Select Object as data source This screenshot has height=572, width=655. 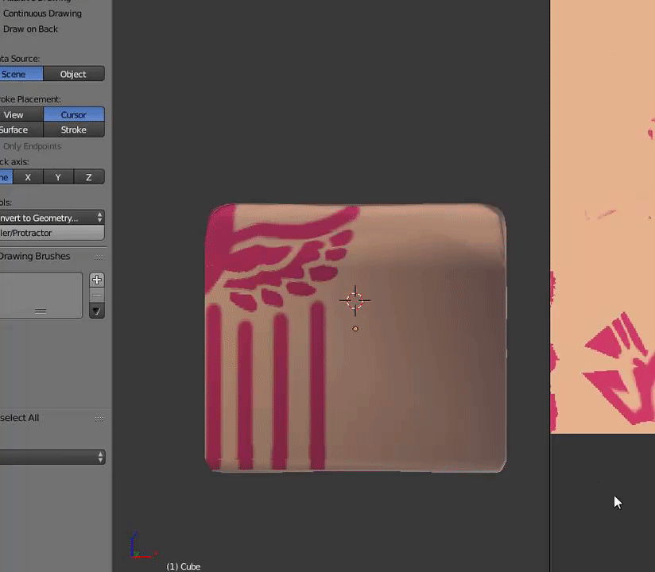coord(73,74)
